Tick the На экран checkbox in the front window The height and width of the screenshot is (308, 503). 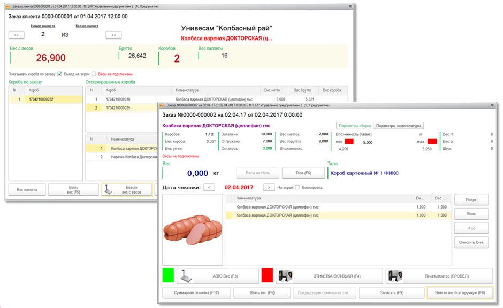pos(298,187)
